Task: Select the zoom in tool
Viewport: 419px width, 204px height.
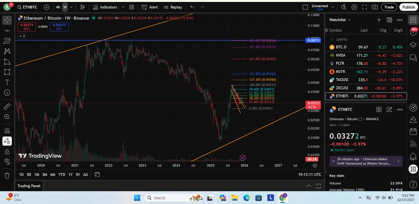Action: coord(7,117)
